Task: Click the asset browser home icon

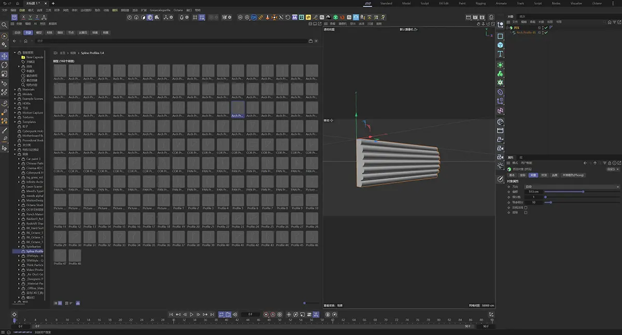Action: pos(26,41)
